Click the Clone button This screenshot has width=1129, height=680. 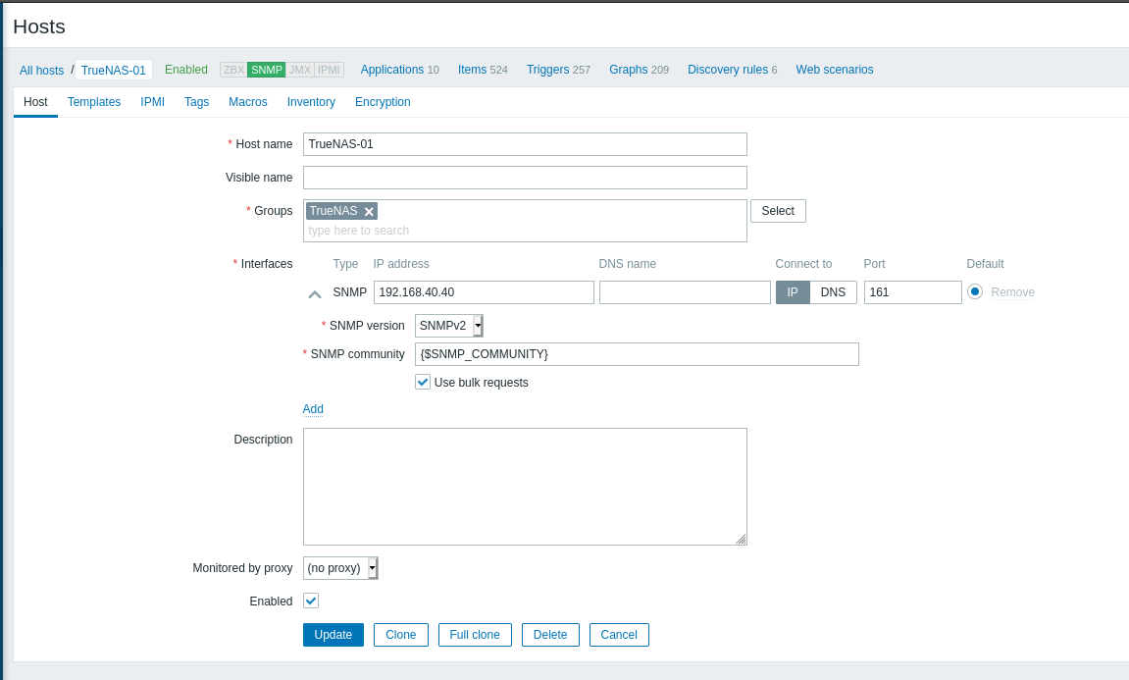[x=401, y=635]
